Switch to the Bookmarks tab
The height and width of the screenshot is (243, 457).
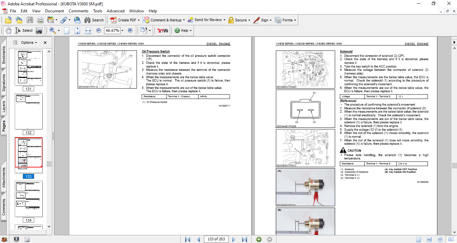click(x=4, y=55)
